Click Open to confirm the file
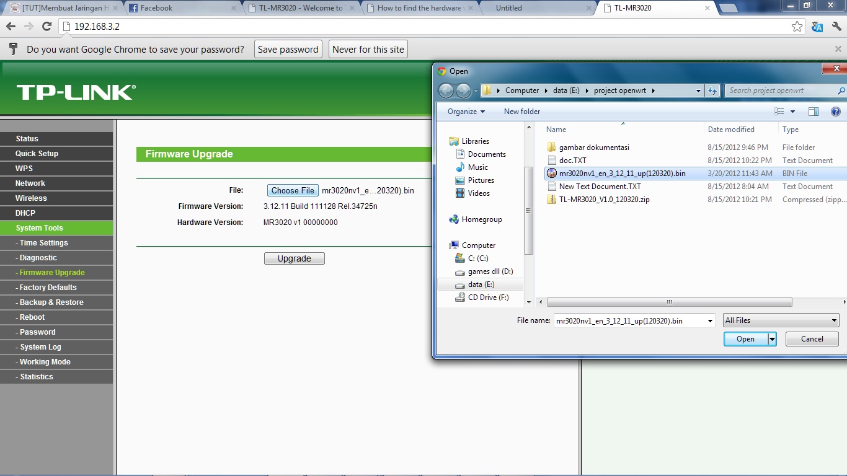 (x=746, y=339)
